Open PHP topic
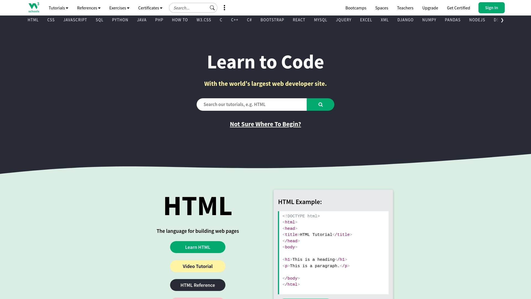This screenshot has width=531, height=299. (159, 20)
